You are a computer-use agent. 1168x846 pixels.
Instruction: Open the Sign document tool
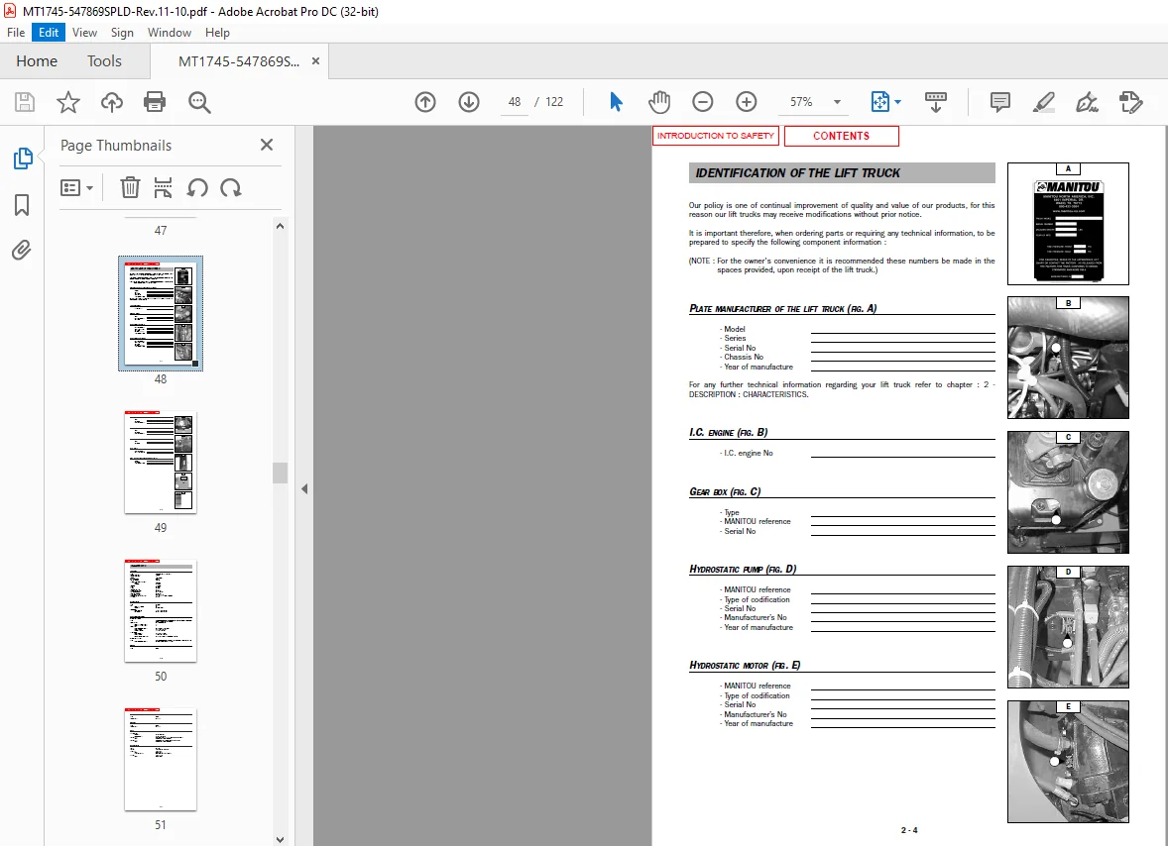pos(1087,102)
